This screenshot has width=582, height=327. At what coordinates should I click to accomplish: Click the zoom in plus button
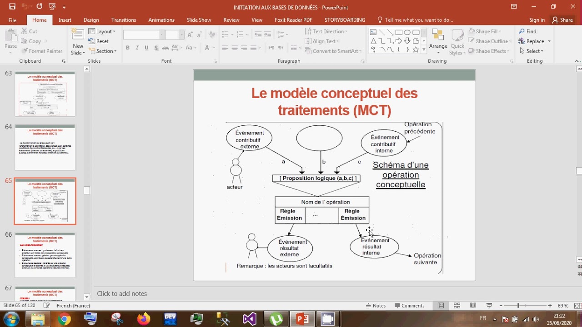pos(550,306)
